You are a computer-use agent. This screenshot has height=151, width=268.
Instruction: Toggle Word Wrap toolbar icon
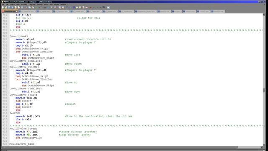pyautogui.click(x=67, y=8)
